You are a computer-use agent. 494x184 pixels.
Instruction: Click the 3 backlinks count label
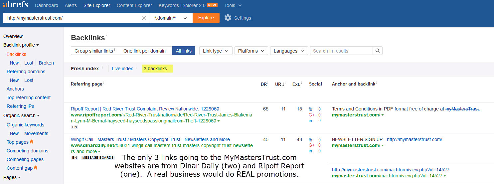(x=157, y=69)
